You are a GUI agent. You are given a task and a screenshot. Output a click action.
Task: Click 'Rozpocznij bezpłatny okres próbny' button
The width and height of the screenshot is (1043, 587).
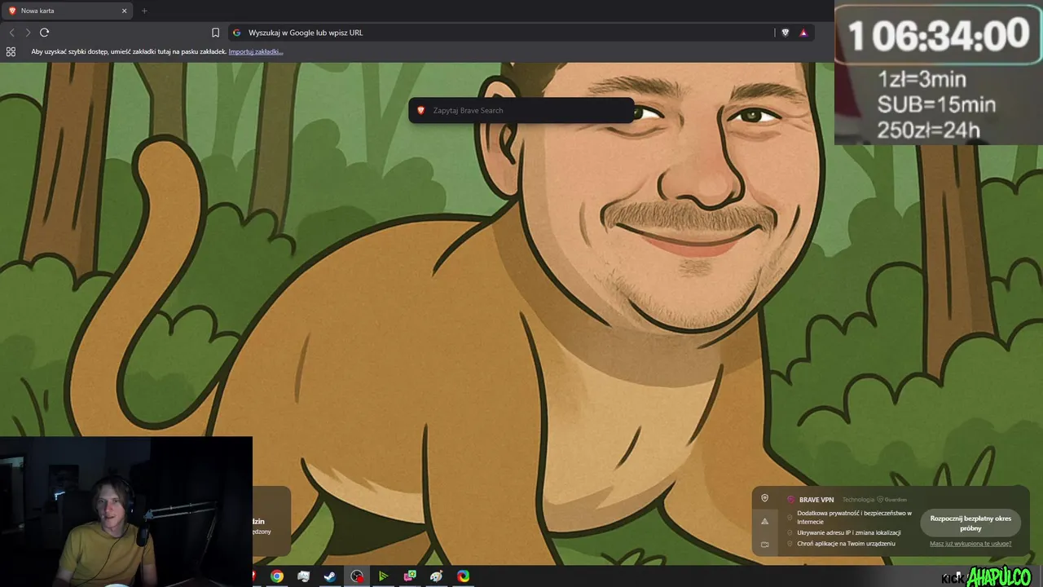coord(970,523)
